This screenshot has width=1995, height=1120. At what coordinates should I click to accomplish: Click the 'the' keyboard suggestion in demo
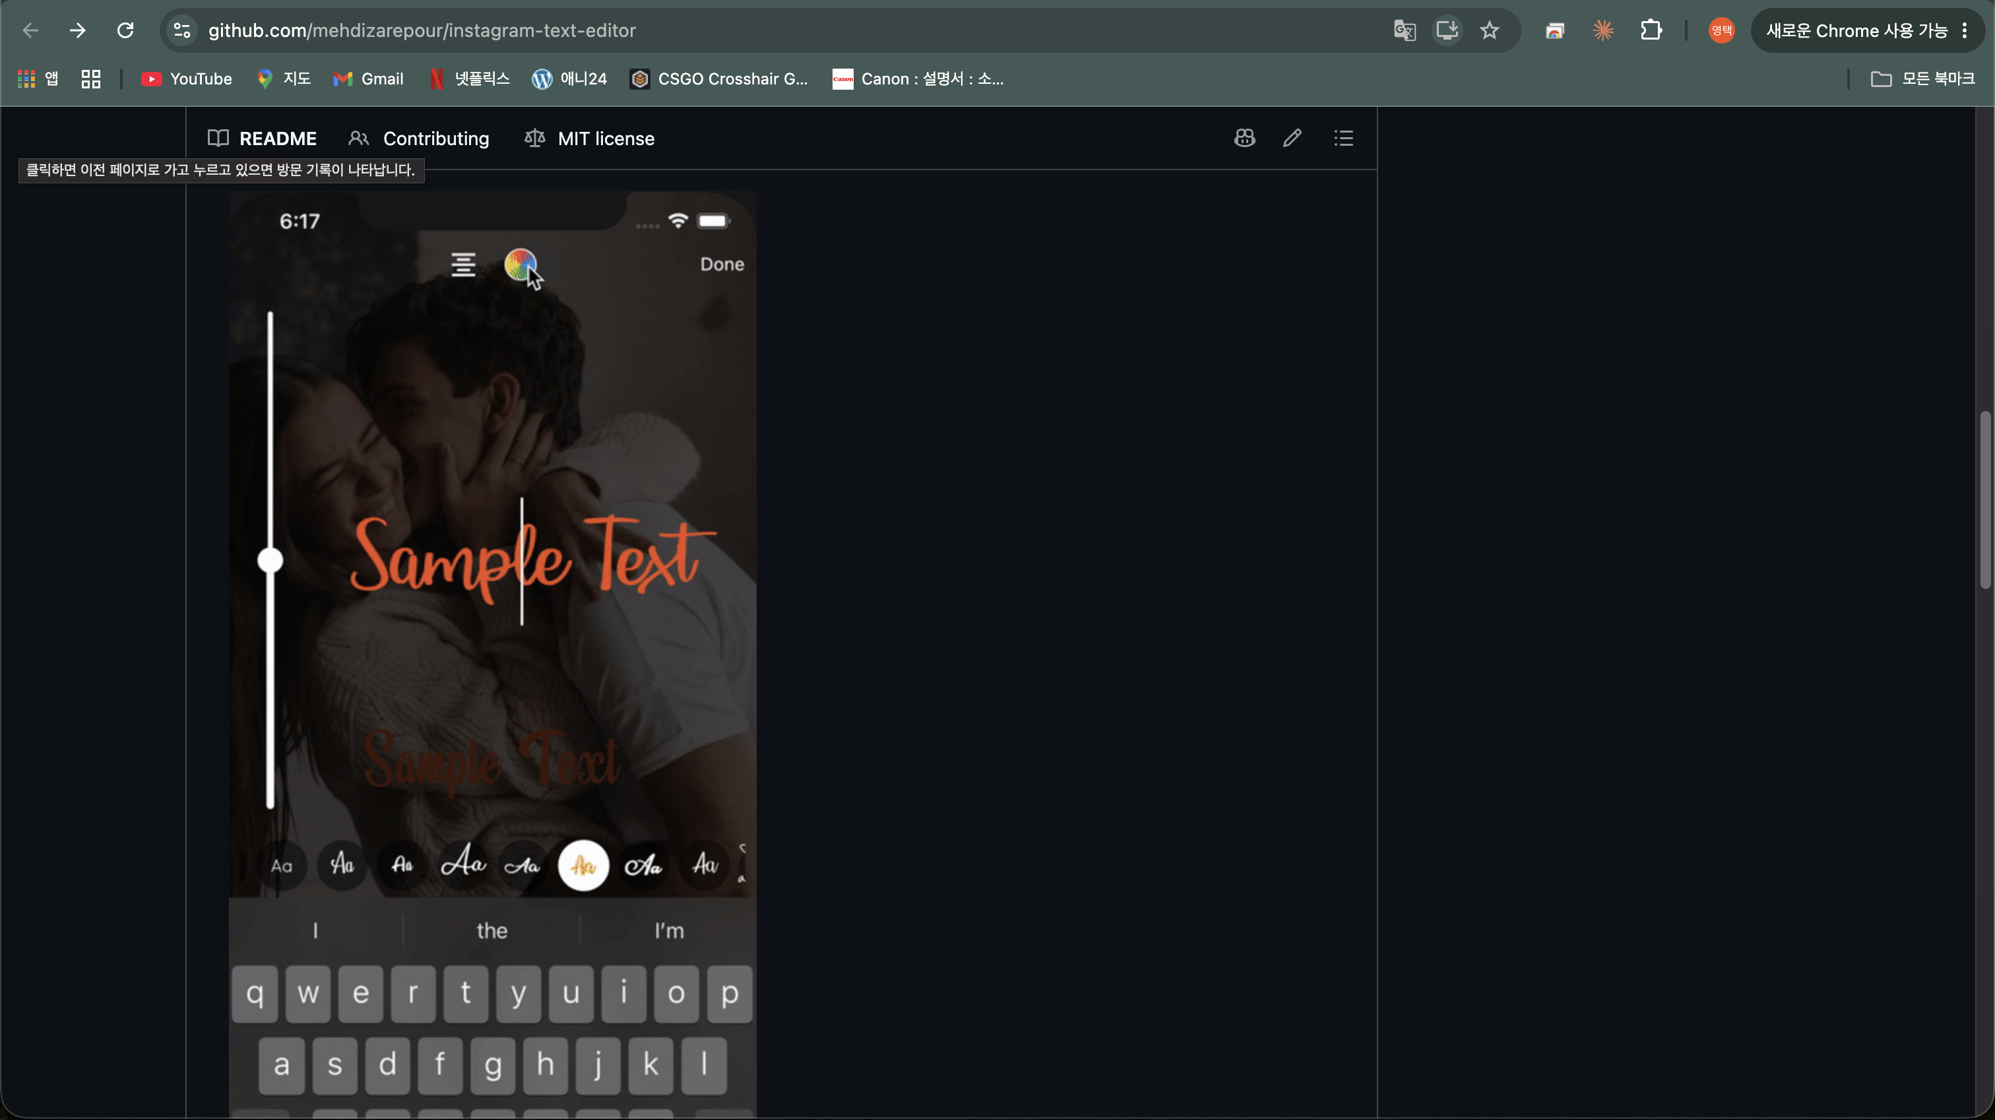pyautogui.click(x=491, y=930)
